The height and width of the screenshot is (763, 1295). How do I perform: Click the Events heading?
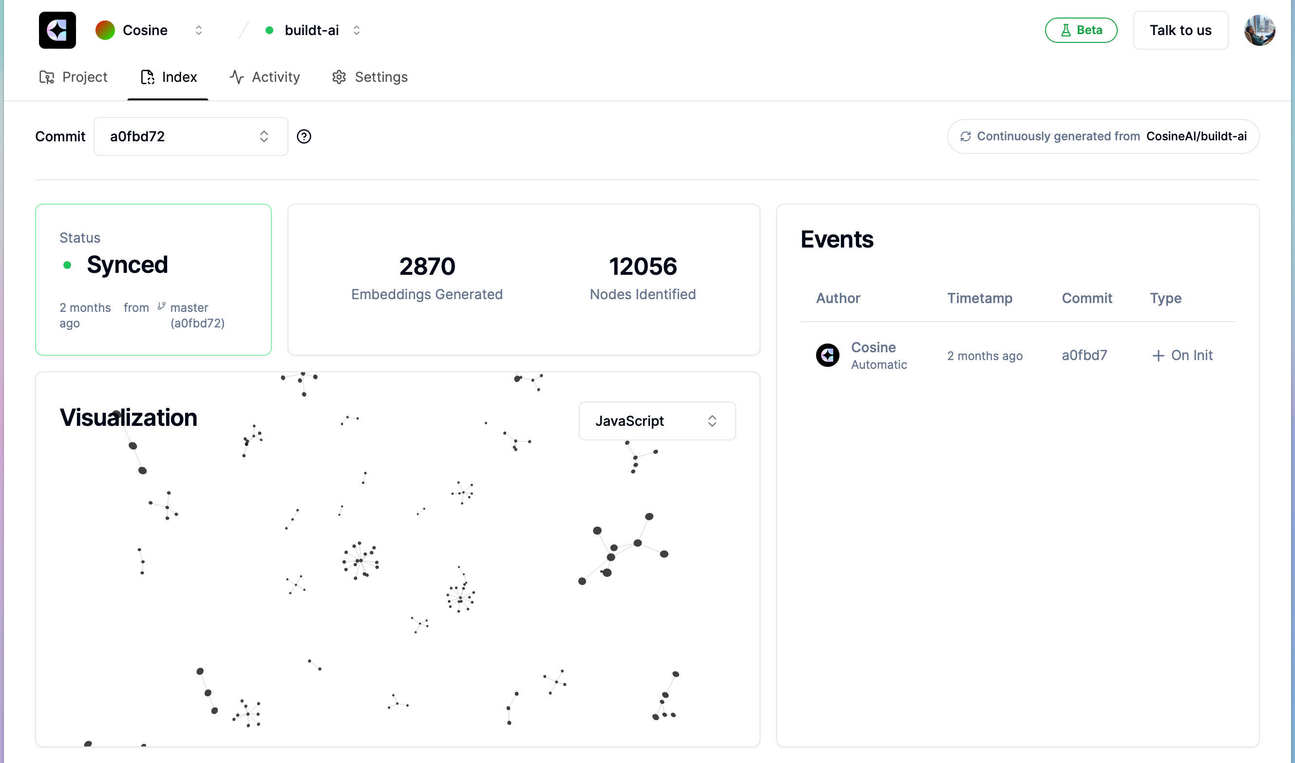(x=837, y=240)
